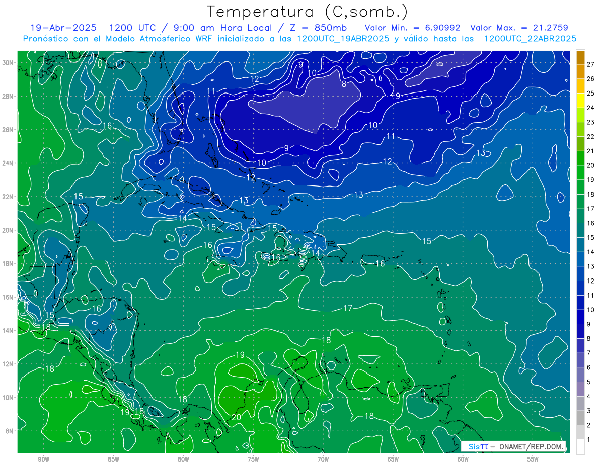Click the "75W" longitude axis label
The image size is (604, 466).
[x=253, y=459]
